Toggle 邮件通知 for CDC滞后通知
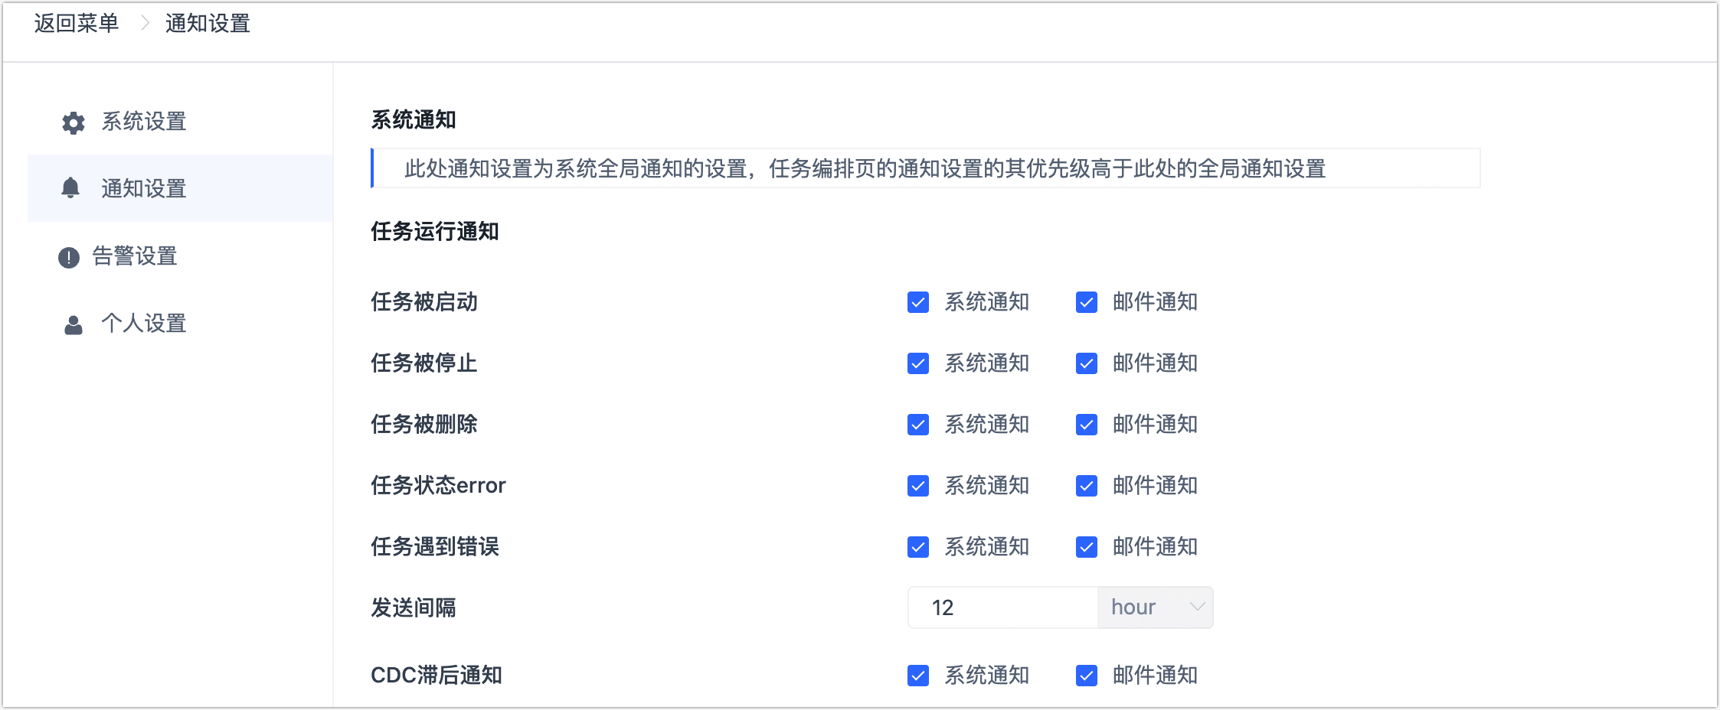 [x=1086, y=675]
